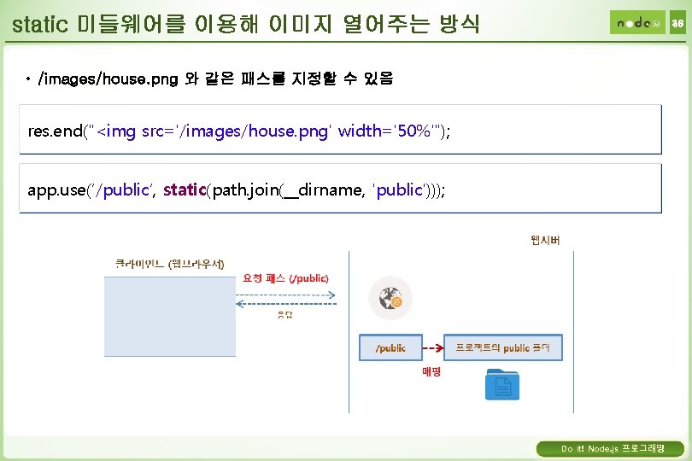Click the red request path (/public) label
Screen dimensions: 692x461
(x=285, y=278)
